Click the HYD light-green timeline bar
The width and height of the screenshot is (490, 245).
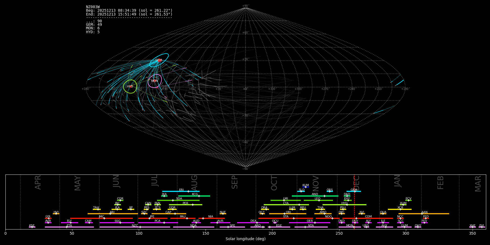tap(344, 205)
